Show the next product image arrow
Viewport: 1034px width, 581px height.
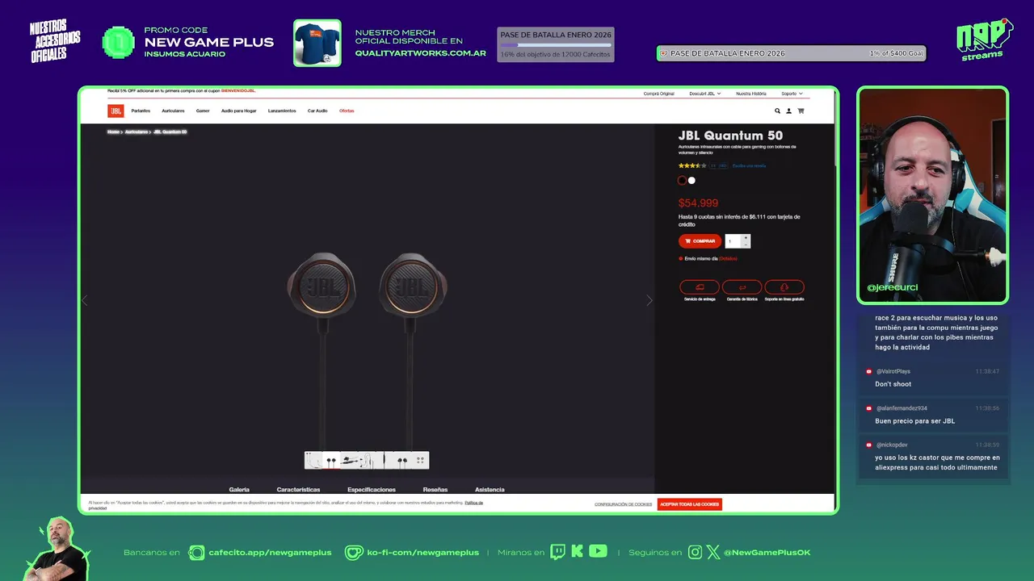[x=649, y=300]
